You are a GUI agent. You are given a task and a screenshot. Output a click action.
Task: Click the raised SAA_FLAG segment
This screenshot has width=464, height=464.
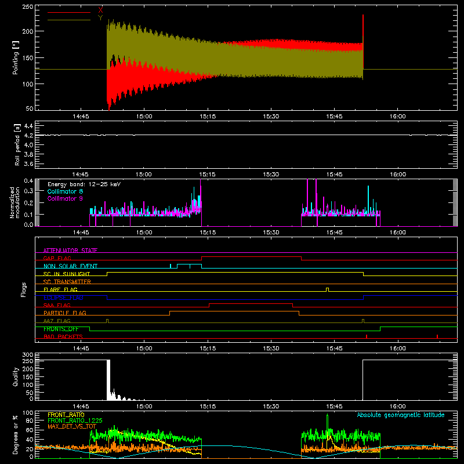(251, 303)
